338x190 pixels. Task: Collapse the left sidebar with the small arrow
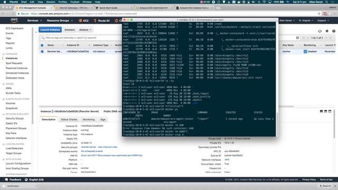(x=36, y=32)
